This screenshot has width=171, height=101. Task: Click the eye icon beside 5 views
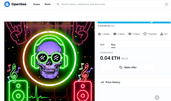coord(130,34)
